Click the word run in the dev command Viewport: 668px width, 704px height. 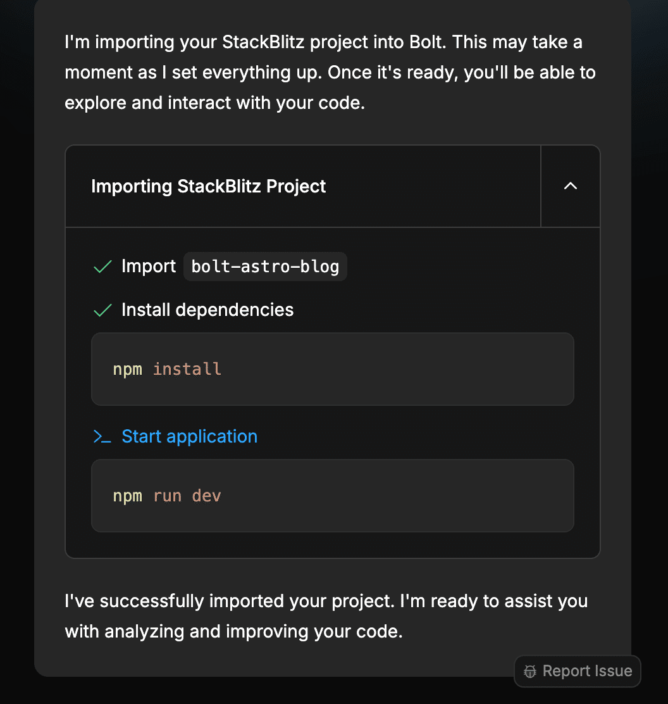click(167, 496)
